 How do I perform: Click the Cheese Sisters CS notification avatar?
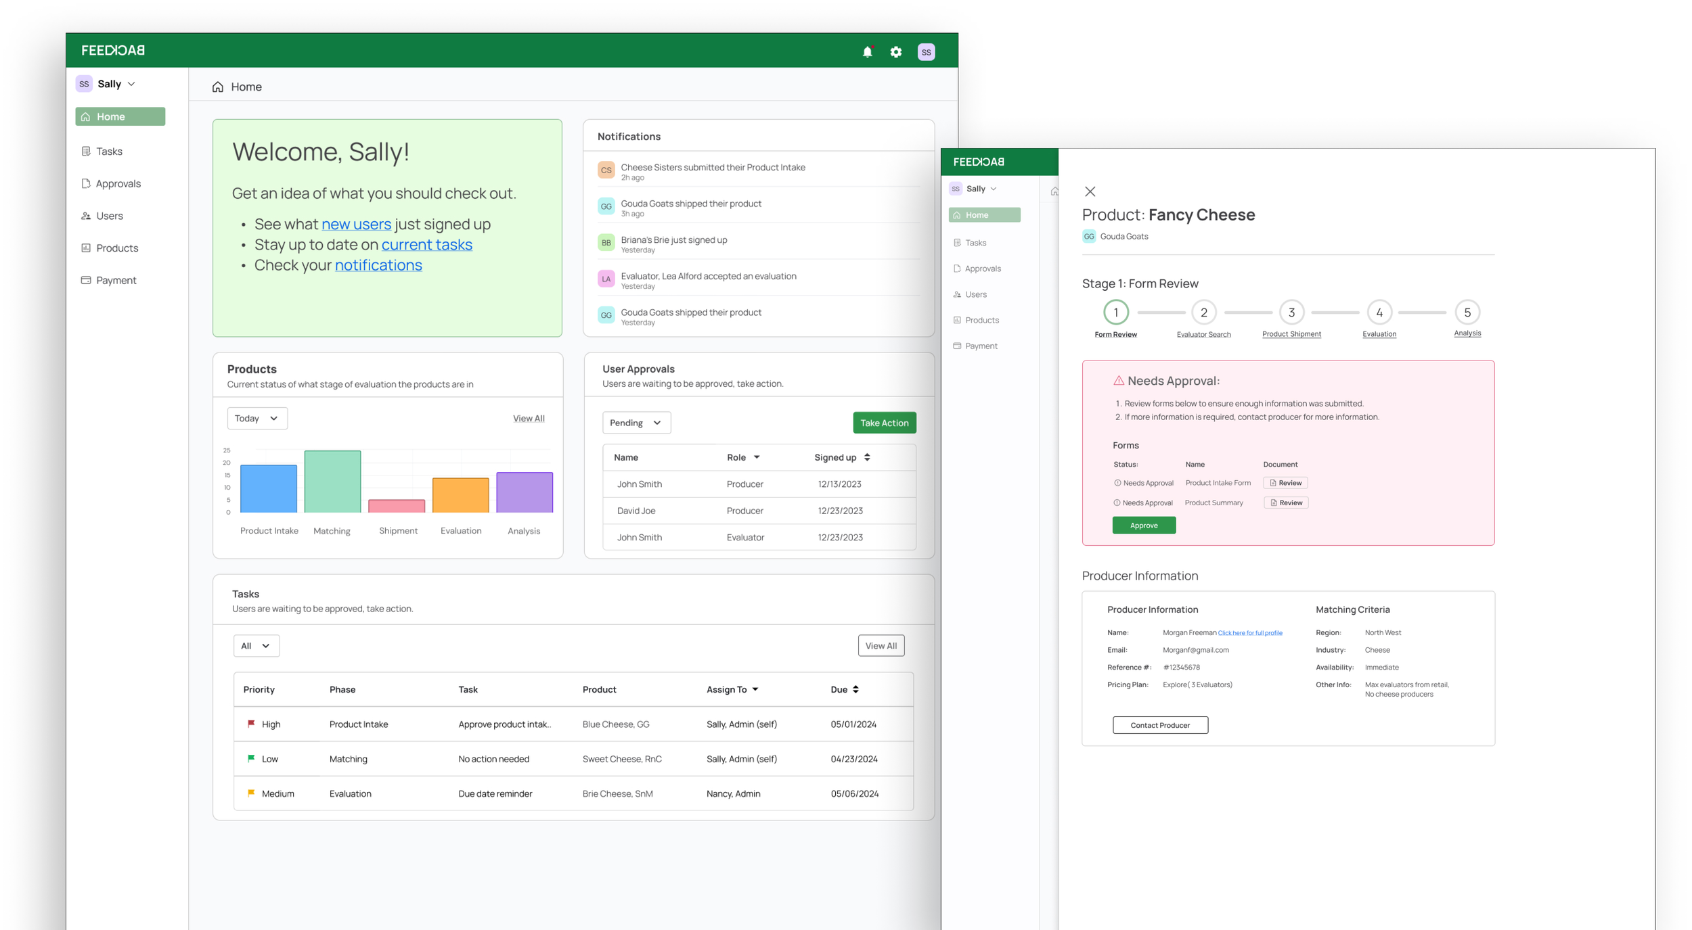click(x=606, y=170)
